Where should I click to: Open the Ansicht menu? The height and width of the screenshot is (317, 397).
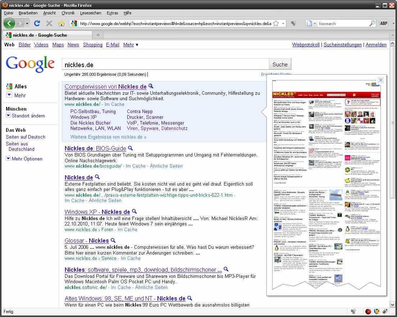(x=49, y=13)
